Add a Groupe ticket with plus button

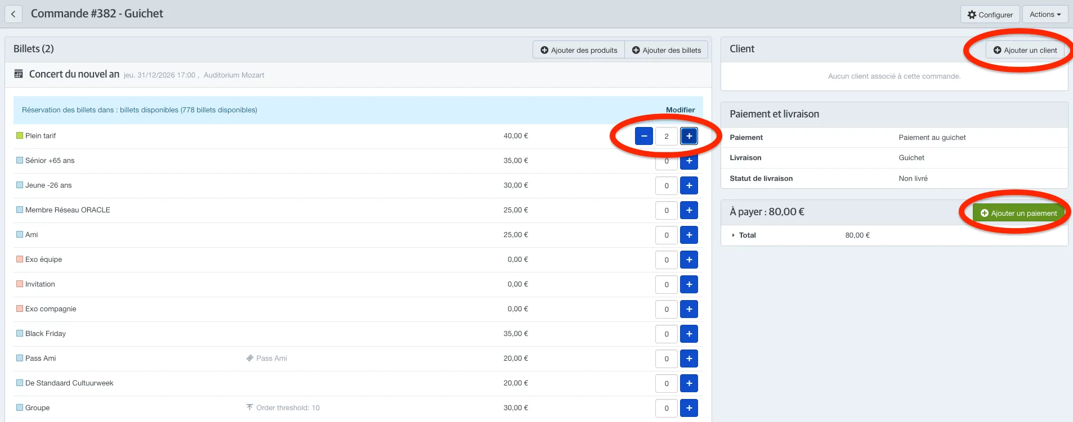689,408
